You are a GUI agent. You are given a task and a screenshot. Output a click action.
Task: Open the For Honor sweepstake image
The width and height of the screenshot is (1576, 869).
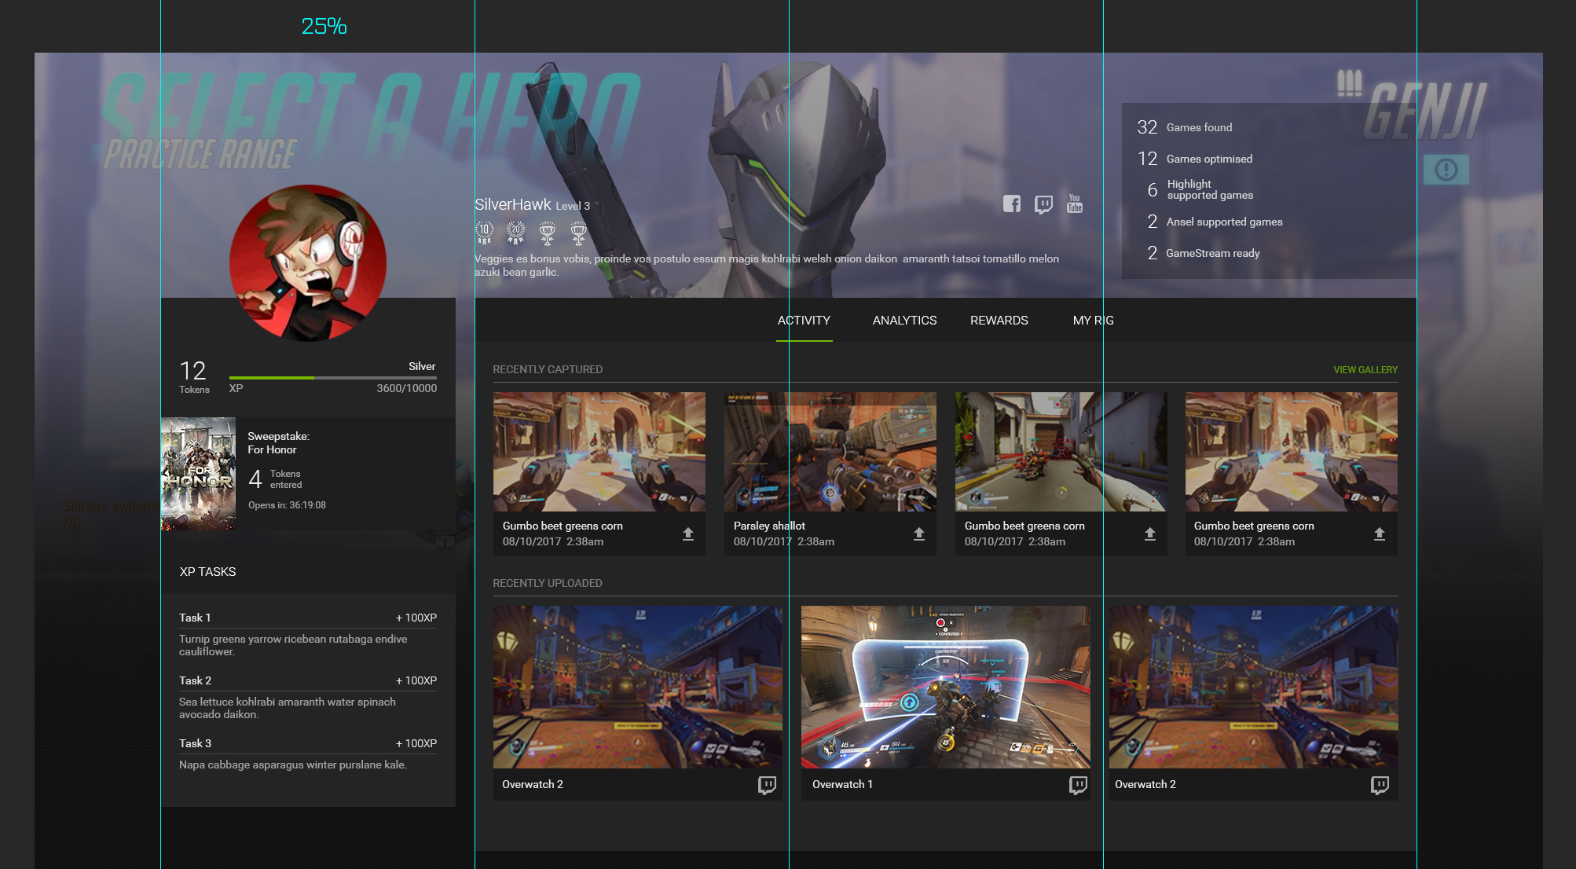199,474
